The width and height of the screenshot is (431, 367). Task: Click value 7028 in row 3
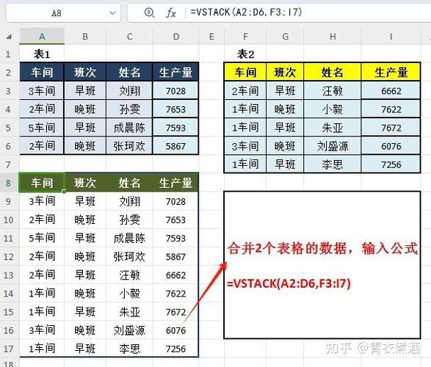175,91
